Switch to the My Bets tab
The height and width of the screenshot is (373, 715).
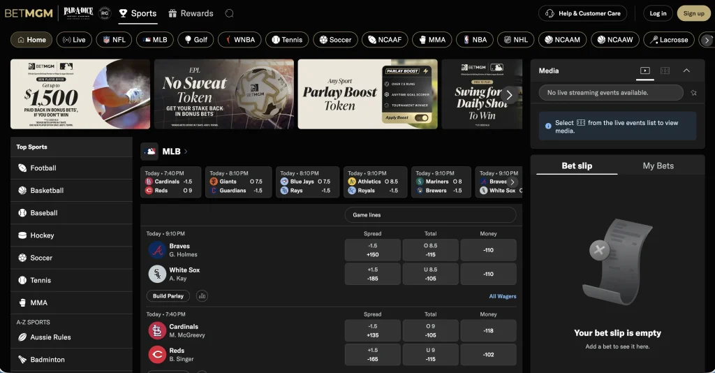pyautogui.click(x=658, y=166)
